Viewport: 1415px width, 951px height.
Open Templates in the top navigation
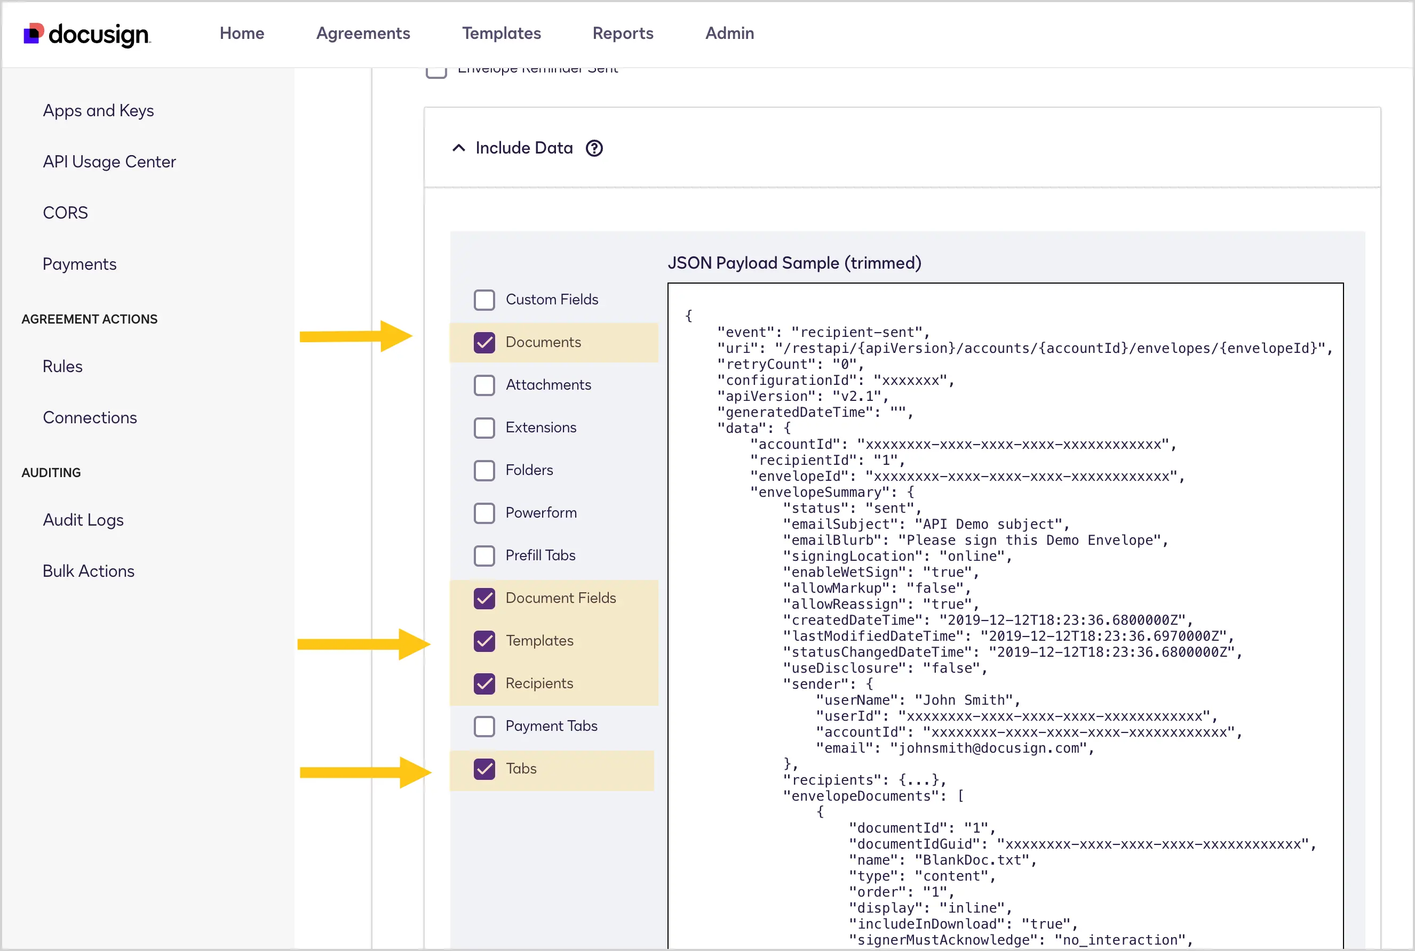click(502, 34)
